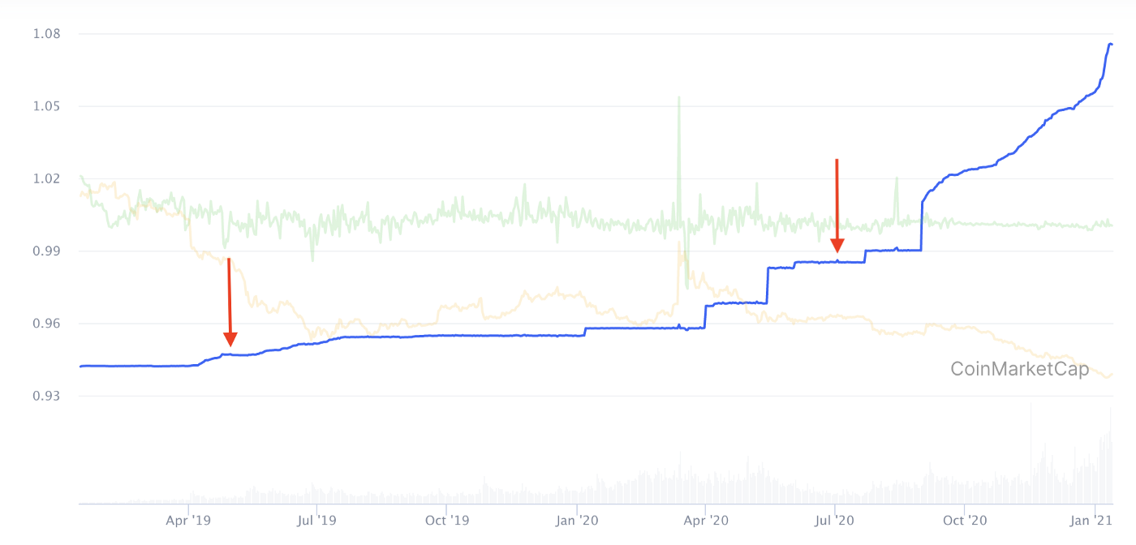Click the Oct '20 date label
The width and height of the screenshot is (1136, 545).
pos(965,521)
